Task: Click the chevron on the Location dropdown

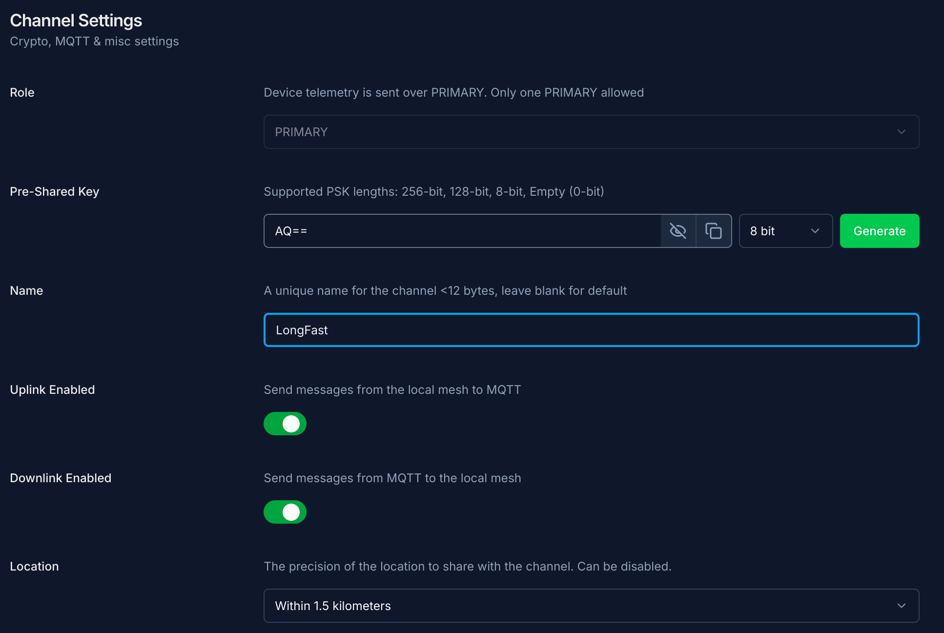Action: click(x=901, y=606)
